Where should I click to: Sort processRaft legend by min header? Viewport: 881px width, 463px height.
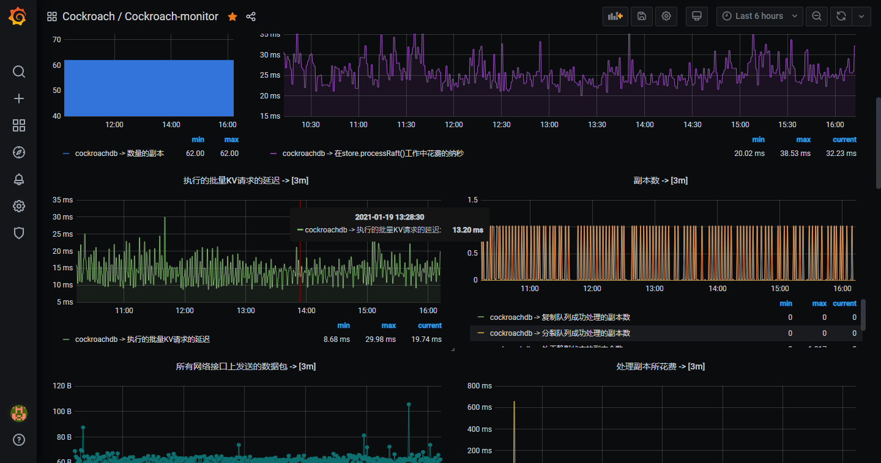coord(759,139)
